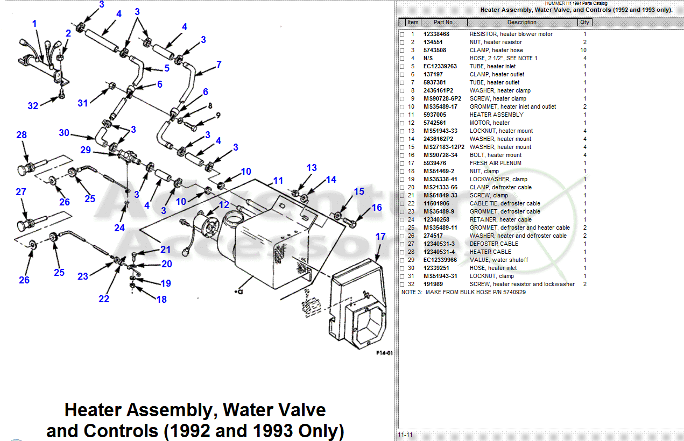Select part number MS35489-17

pos(440,106)
